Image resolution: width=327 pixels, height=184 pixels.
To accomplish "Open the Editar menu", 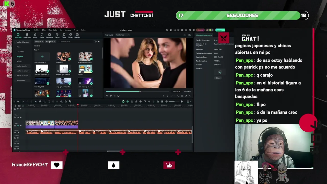I will tap(44, 30).
